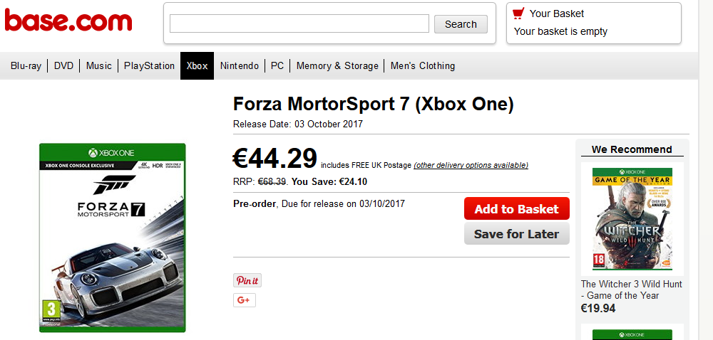Image resolution: width=713 pixels, height=340 pixels.
Task: Open the PlayStation category
Action: tap(149, 66)
